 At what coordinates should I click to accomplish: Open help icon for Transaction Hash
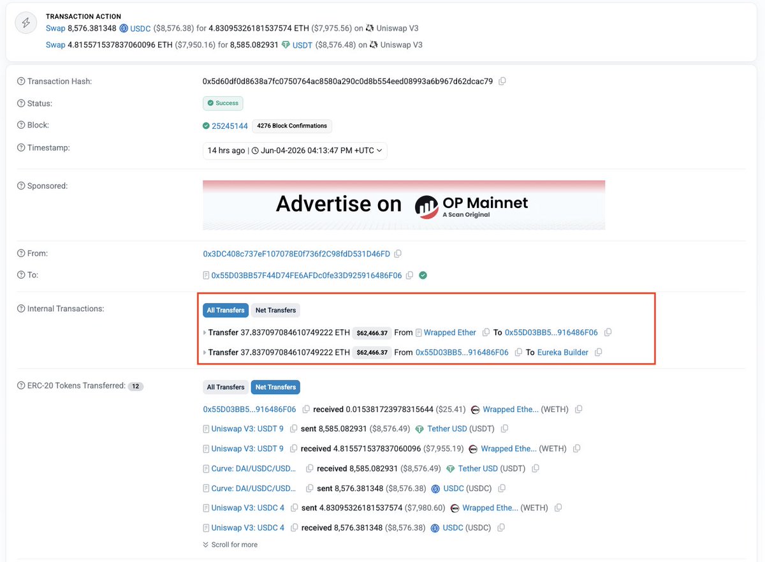click(x=21, y=82)
